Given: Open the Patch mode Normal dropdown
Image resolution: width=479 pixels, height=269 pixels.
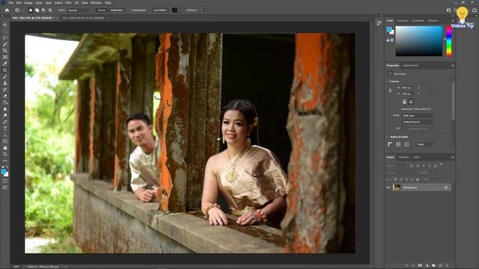Looking at the screenshot, I should pyautogui.click(x=79, y=10).
